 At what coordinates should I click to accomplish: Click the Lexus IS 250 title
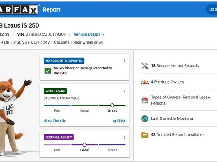[20, 25]
